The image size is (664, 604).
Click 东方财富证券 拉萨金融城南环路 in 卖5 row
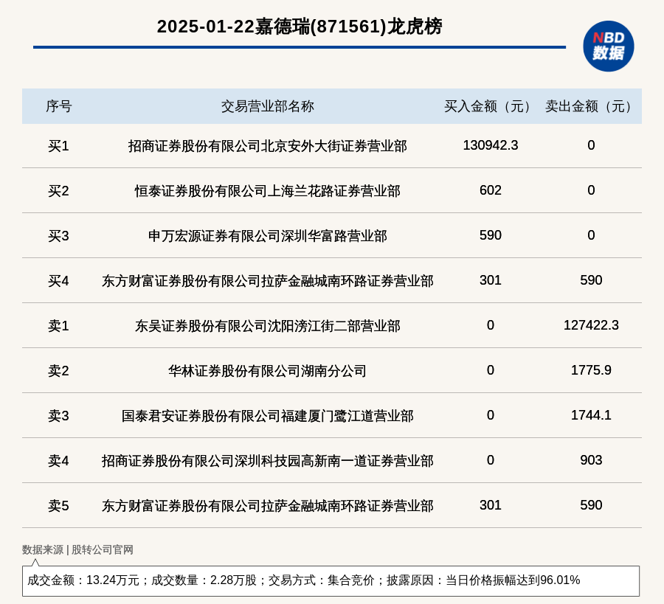[268, 506]
